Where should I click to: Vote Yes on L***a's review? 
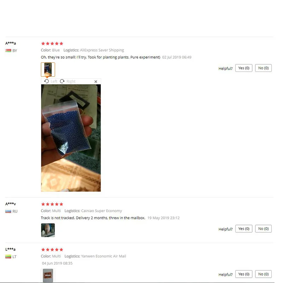[244, 274]
